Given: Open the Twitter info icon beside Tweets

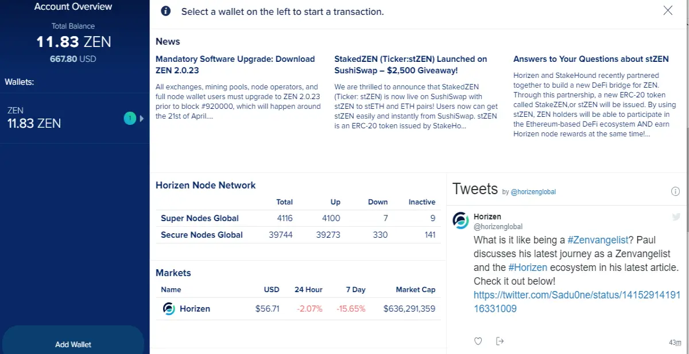Looking at the screenshot, I should coord(676,191).
